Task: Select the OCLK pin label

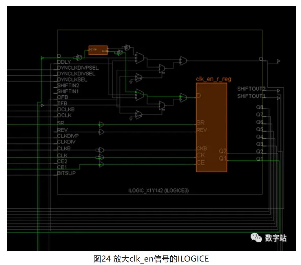Action: [x=64, y=115]
